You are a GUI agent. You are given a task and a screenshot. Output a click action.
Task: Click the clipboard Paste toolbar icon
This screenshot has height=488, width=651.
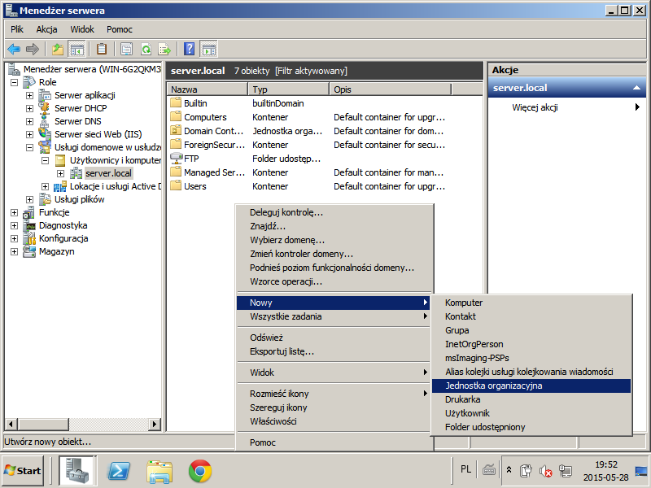point(102,50)
